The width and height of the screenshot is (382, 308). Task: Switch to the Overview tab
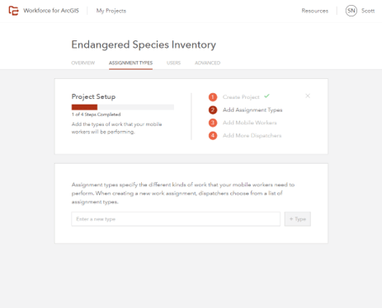pos(83,63)
